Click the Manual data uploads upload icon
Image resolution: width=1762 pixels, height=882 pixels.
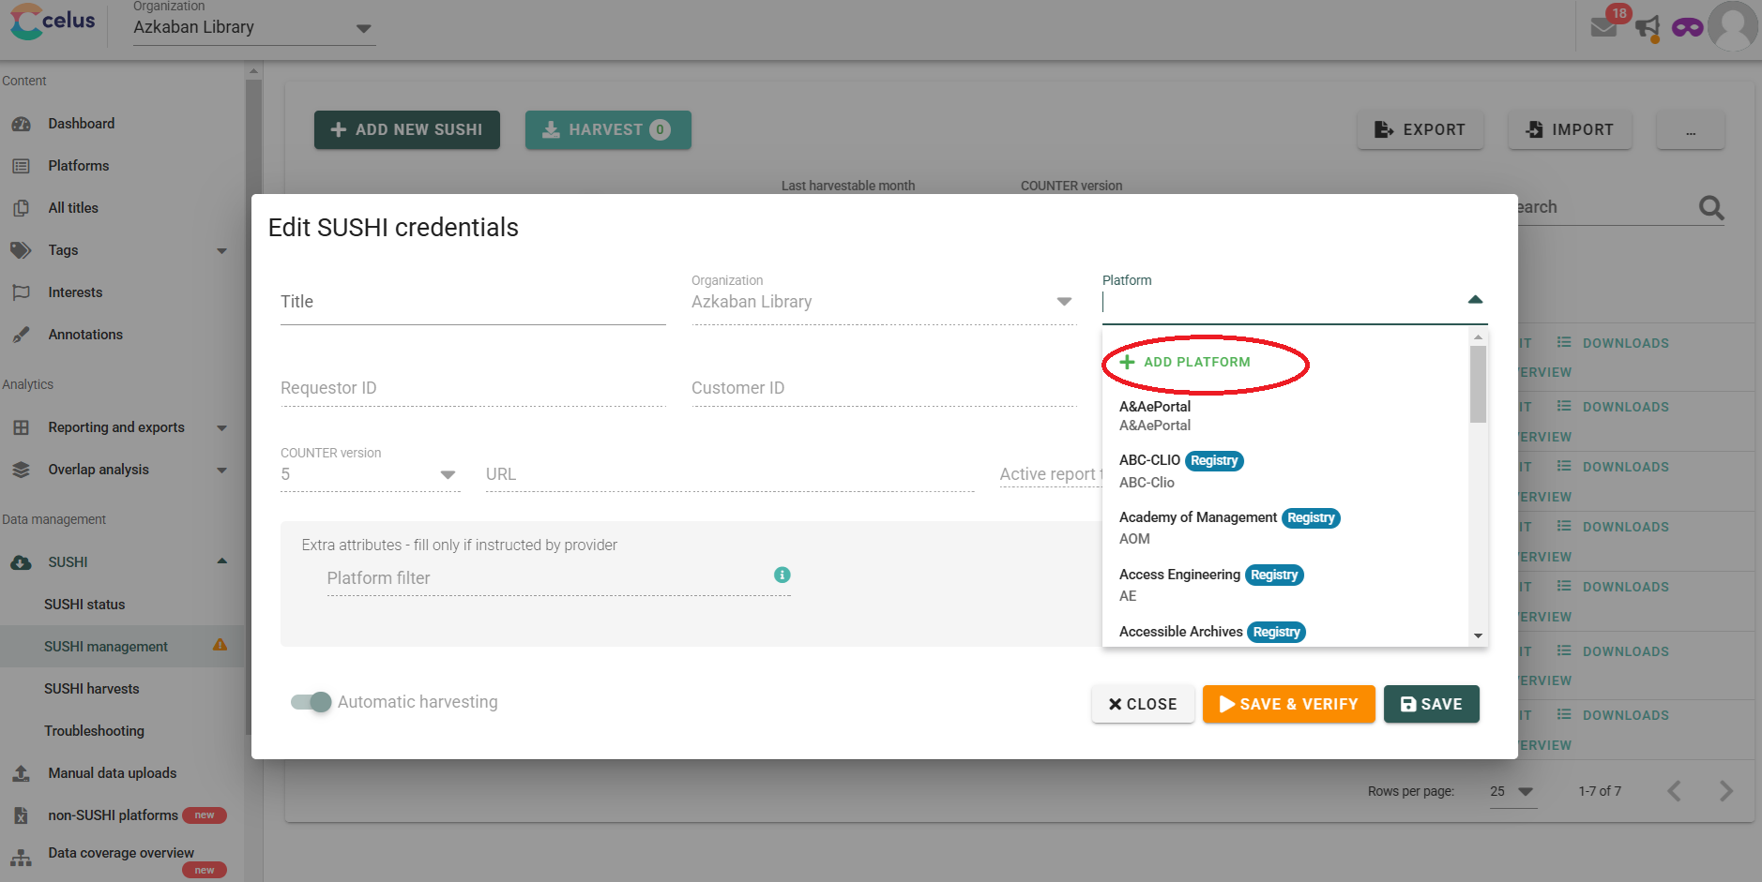[22, 773]
